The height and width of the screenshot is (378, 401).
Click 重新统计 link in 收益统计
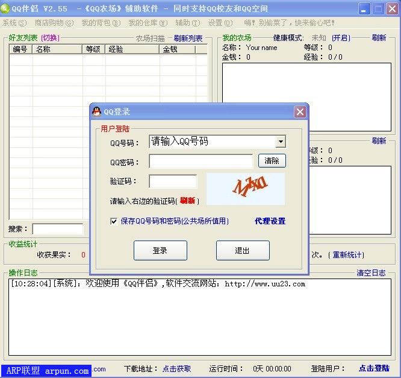(347, 254)
